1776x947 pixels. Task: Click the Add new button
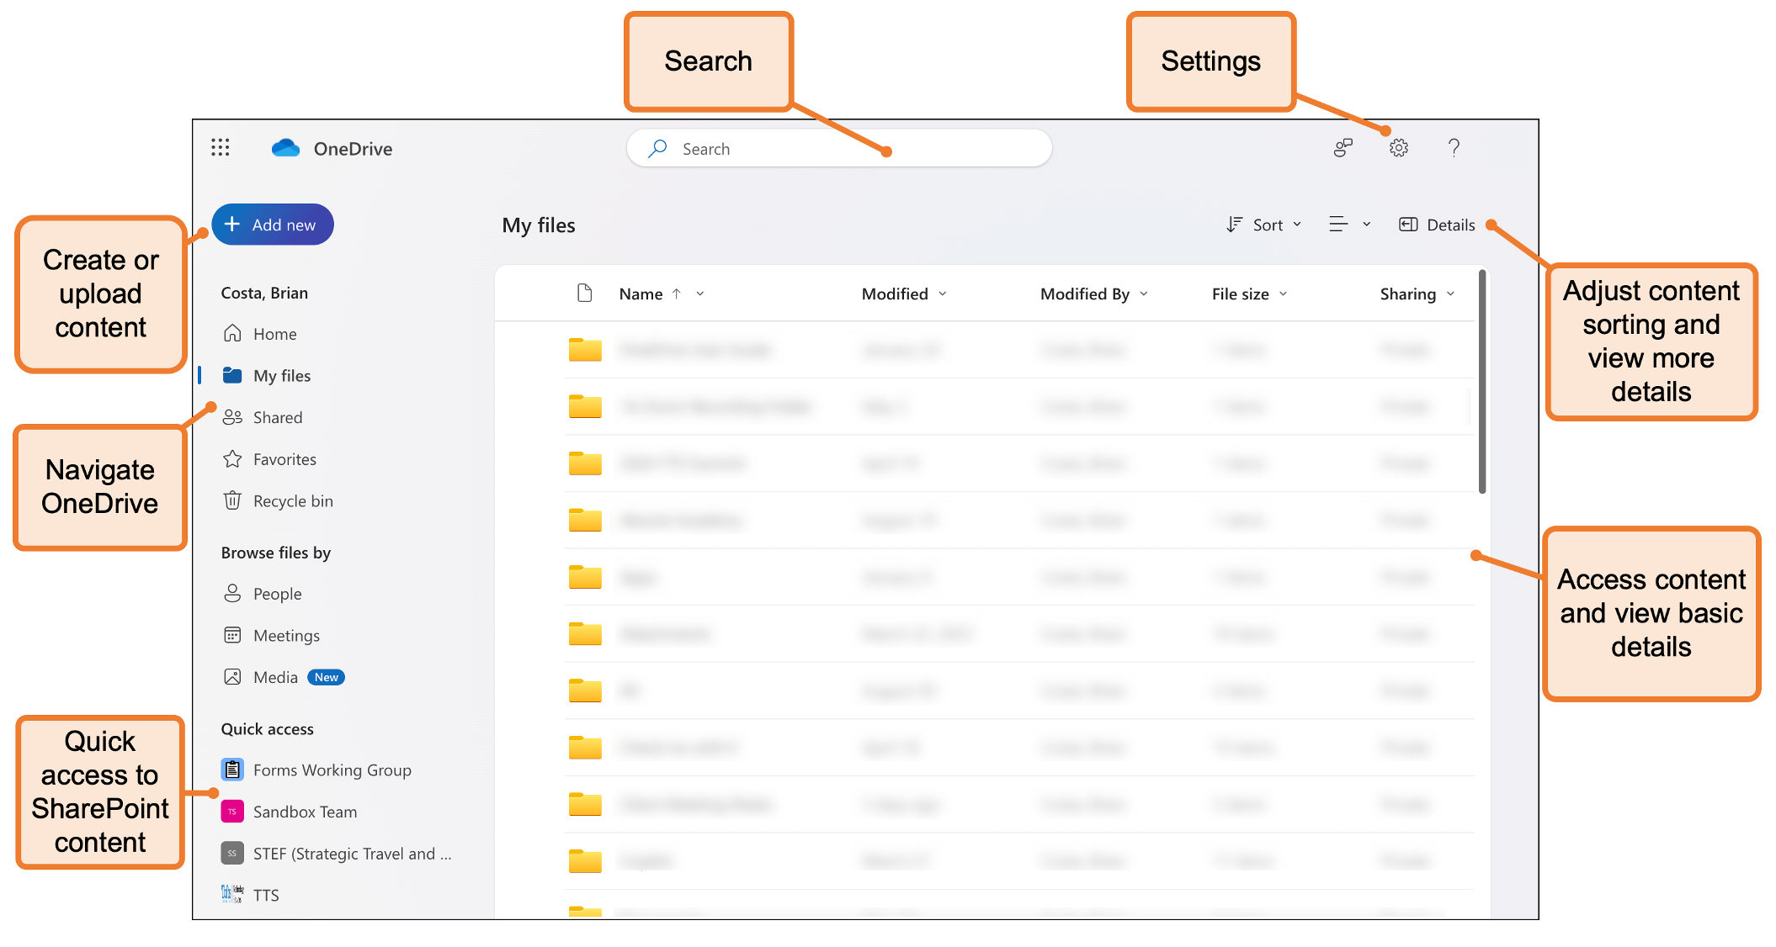click(x=273, y=225)
